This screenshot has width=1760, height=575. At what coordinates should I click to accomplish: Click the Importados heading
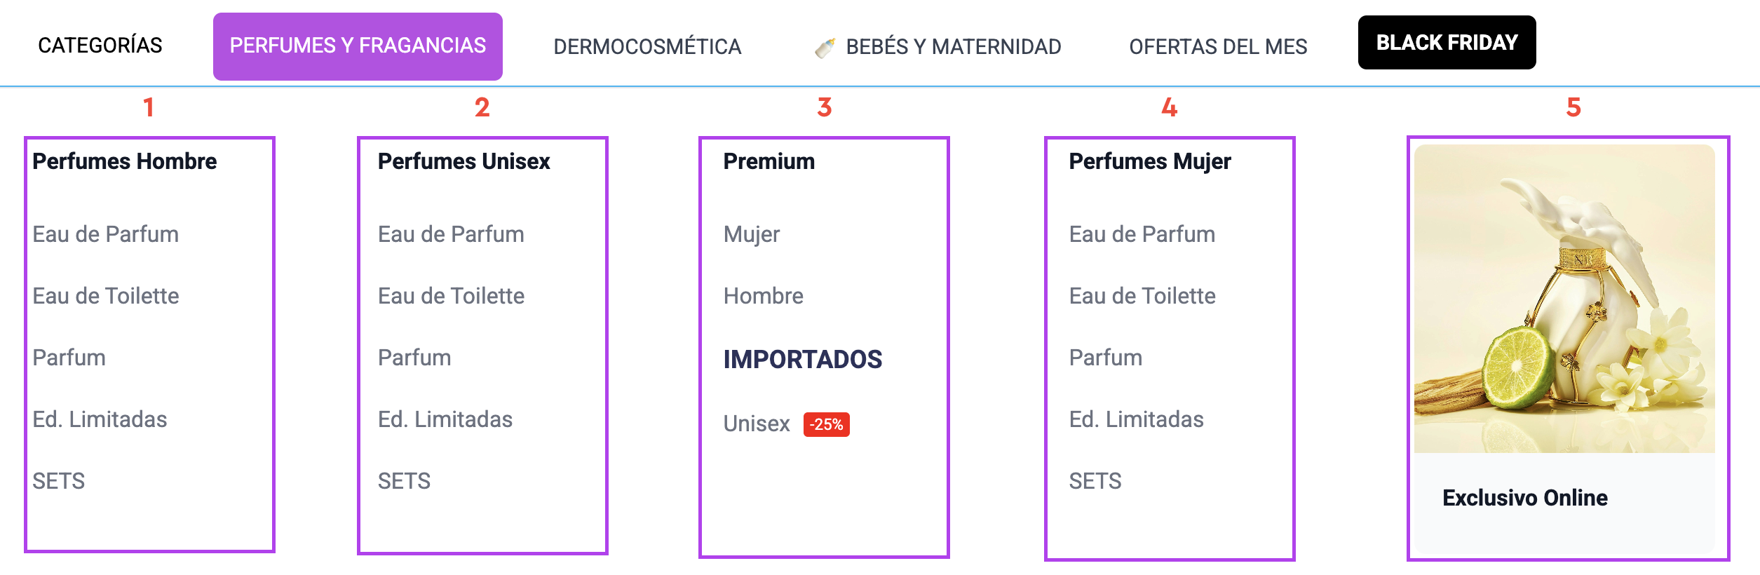pyautogui.click(x=802, y=359)
